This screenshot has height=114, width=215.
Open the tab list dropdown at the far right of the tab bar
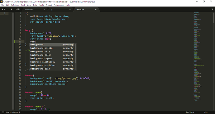point(212,9)
